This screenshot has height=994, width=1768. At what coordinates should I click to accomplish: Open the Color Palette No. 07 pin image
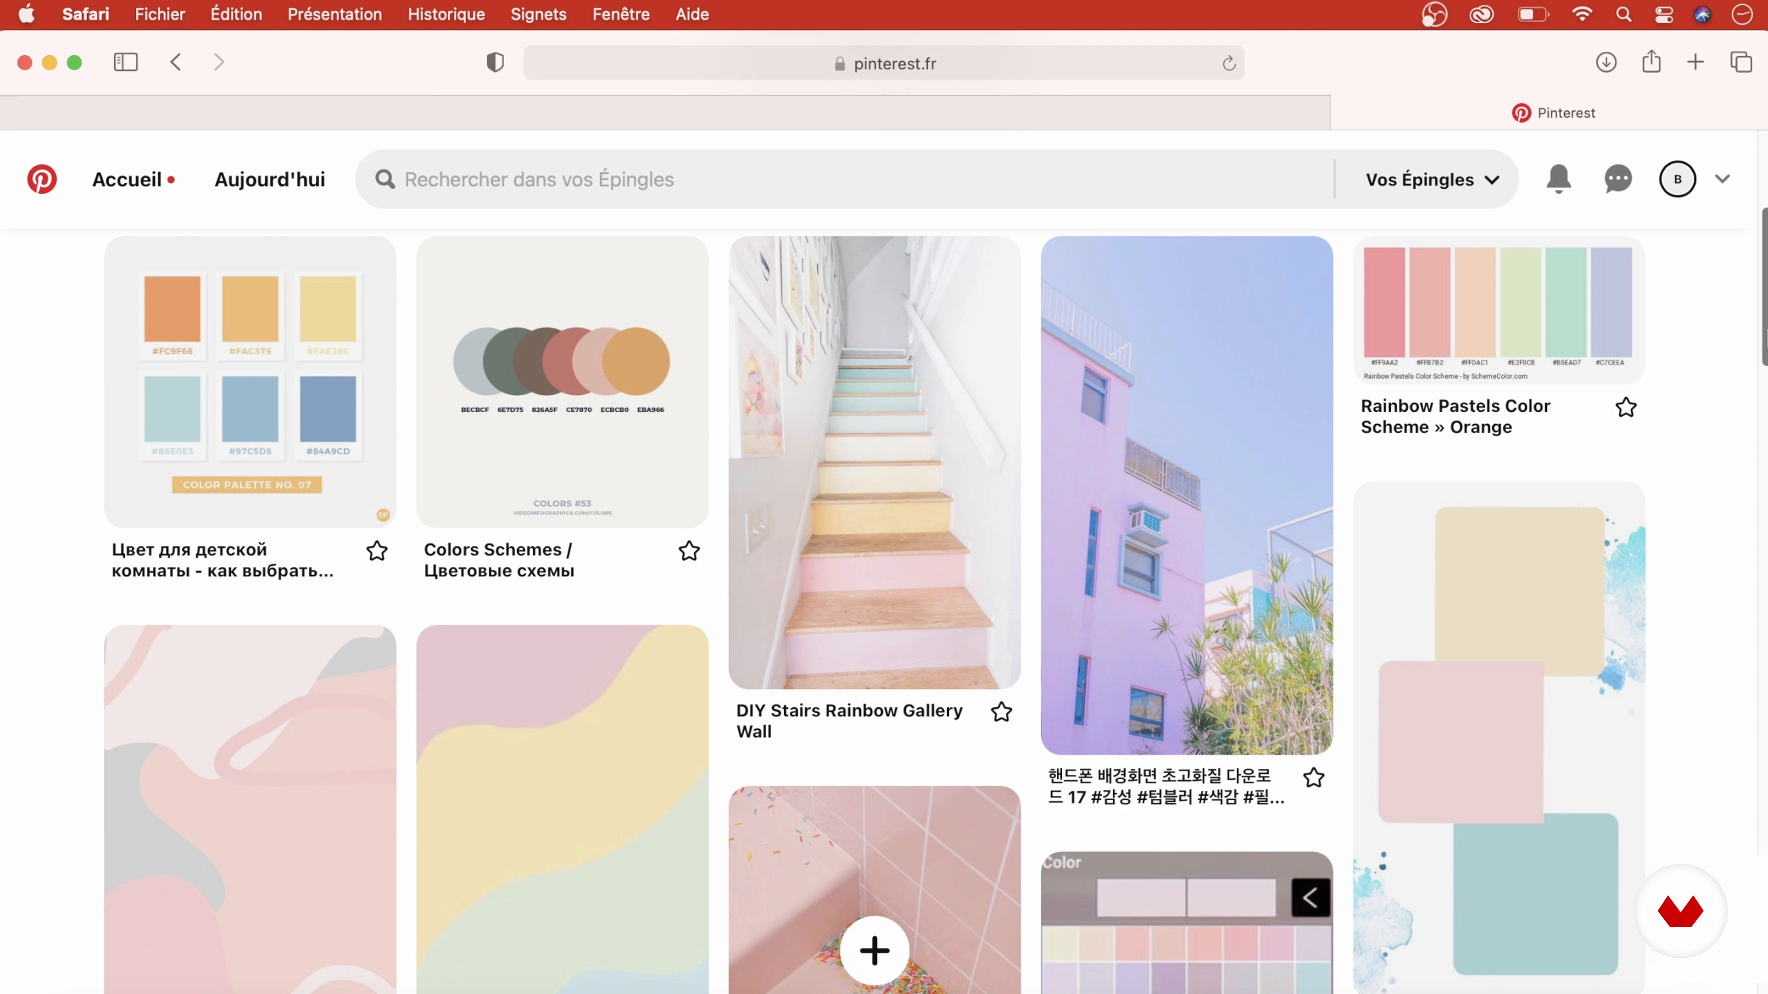250,382
